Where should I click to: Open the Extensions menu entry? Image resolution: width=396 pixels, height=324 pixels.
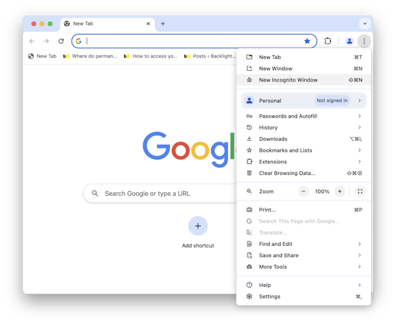304,162
